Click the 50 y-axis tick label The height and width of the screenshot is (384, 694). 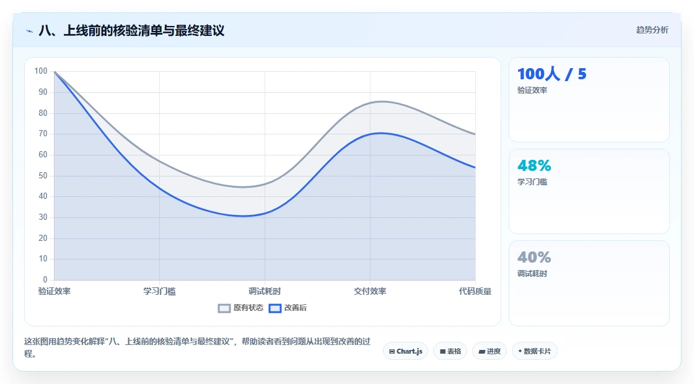(x=43, y=176)
